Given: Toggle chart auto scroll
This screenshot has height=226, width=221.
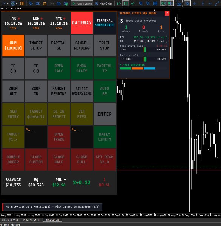Looking at the screenshot, I should tap(163, 3).
